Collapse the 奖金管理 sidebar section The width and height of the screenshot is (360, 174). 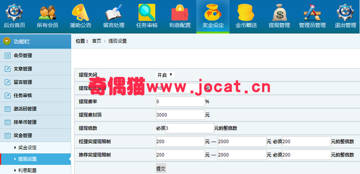(x=36, y=135)
